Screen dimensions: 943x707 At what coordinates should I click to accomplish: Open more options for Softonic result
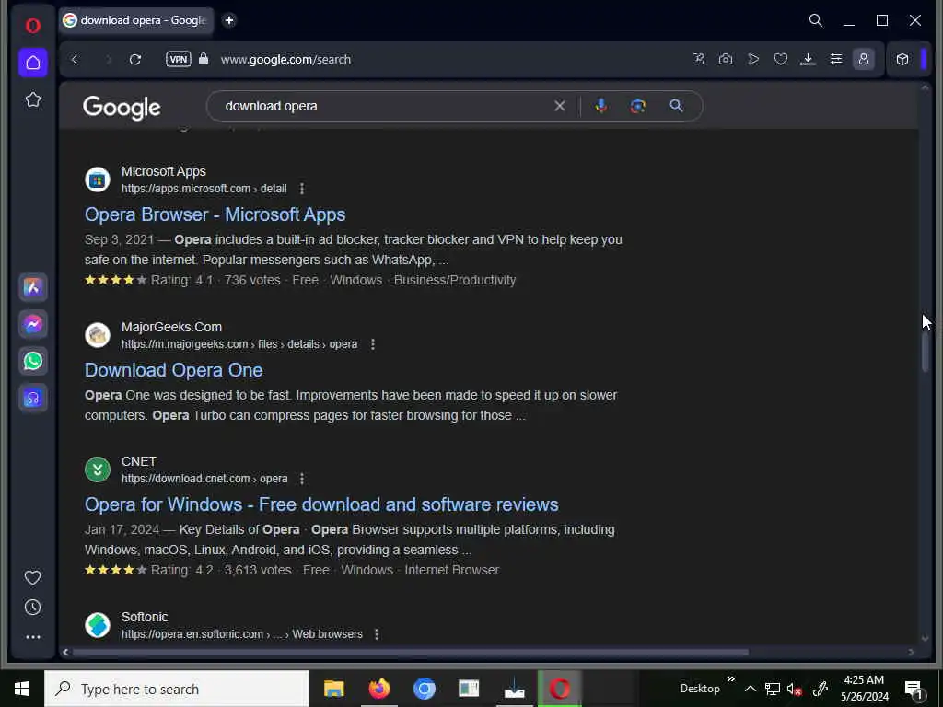point(377,634)
